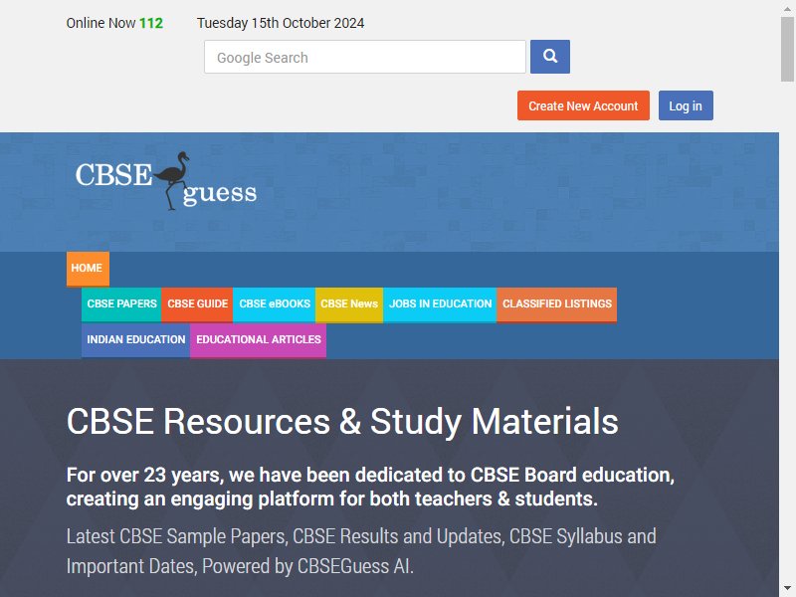
Task: Open the JOBS IN EDUCATION menu
Action: [440, 304]
